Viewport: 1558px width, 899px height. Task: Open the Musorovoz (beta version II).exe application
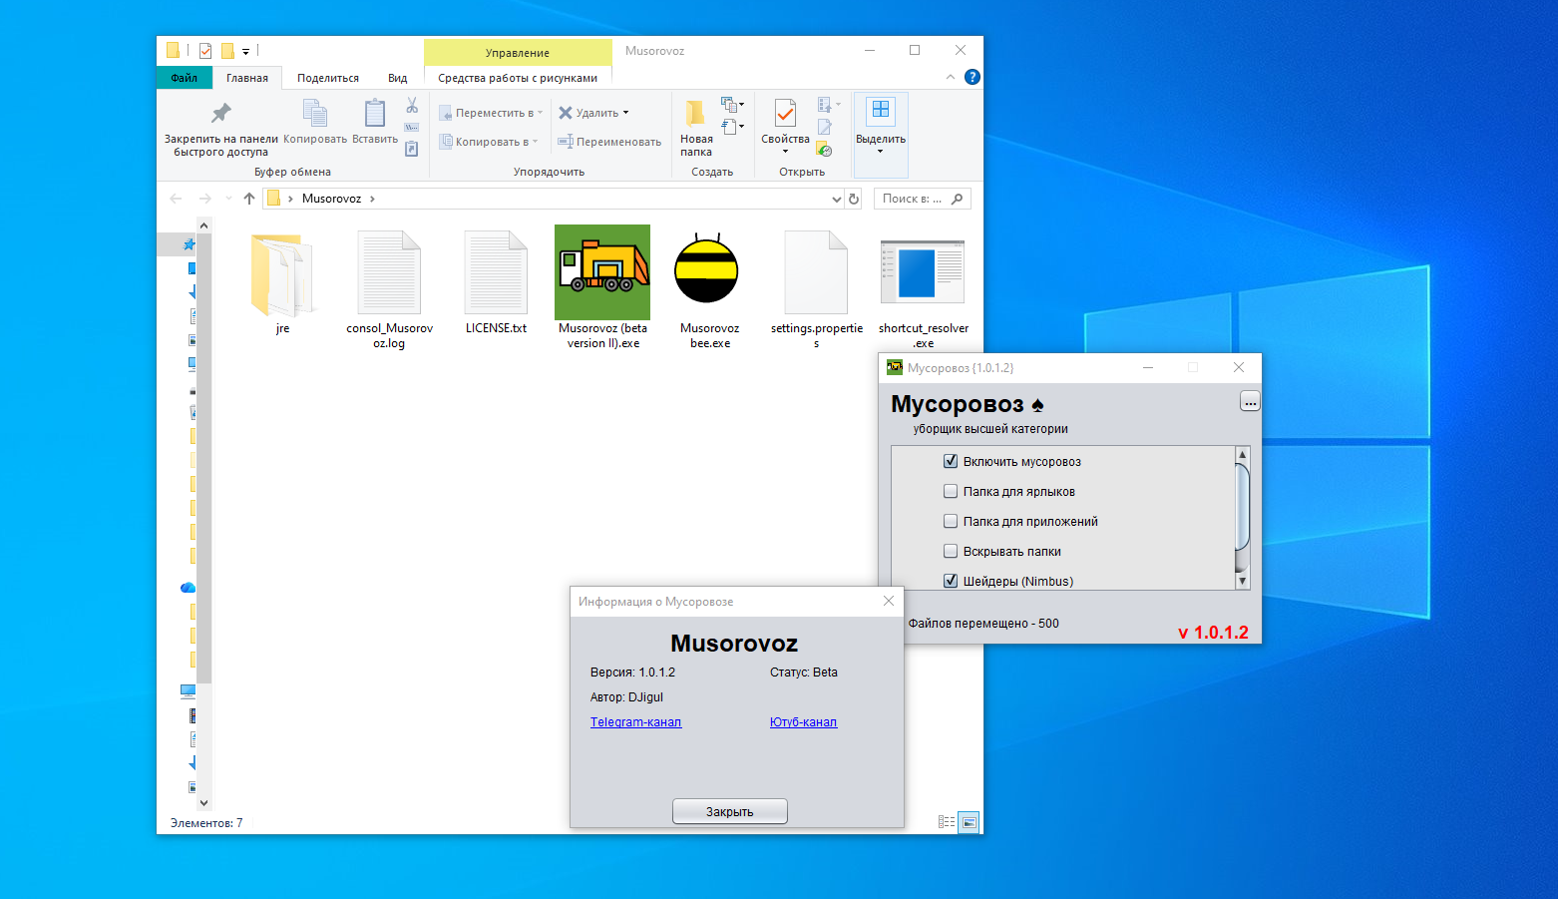[601, 271]
